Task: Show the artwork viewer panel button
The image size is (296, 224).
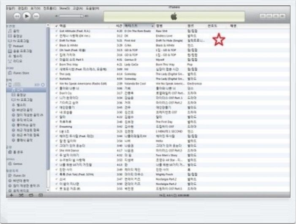Action: (41, 195)
